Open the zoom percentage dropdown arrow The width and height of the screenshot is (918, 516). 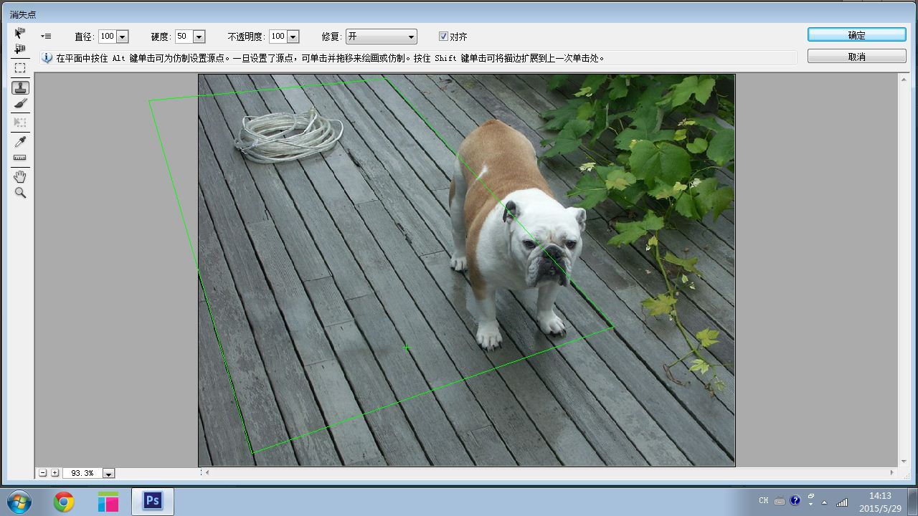(108, 473)
